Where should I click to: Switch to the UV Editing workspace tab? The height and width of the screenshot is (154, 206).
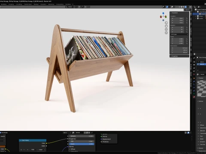coord(19,4)
